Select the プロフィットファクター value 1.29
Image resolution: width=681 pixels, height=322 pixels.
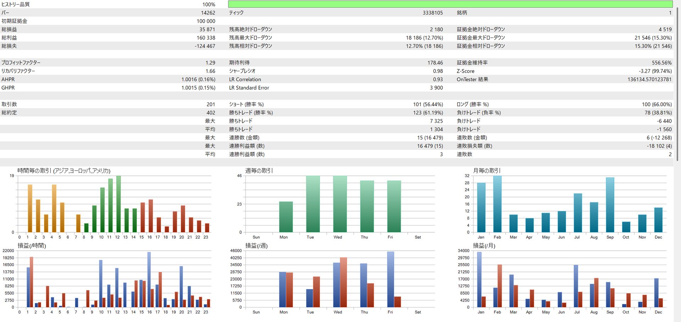tap(210, 63)
